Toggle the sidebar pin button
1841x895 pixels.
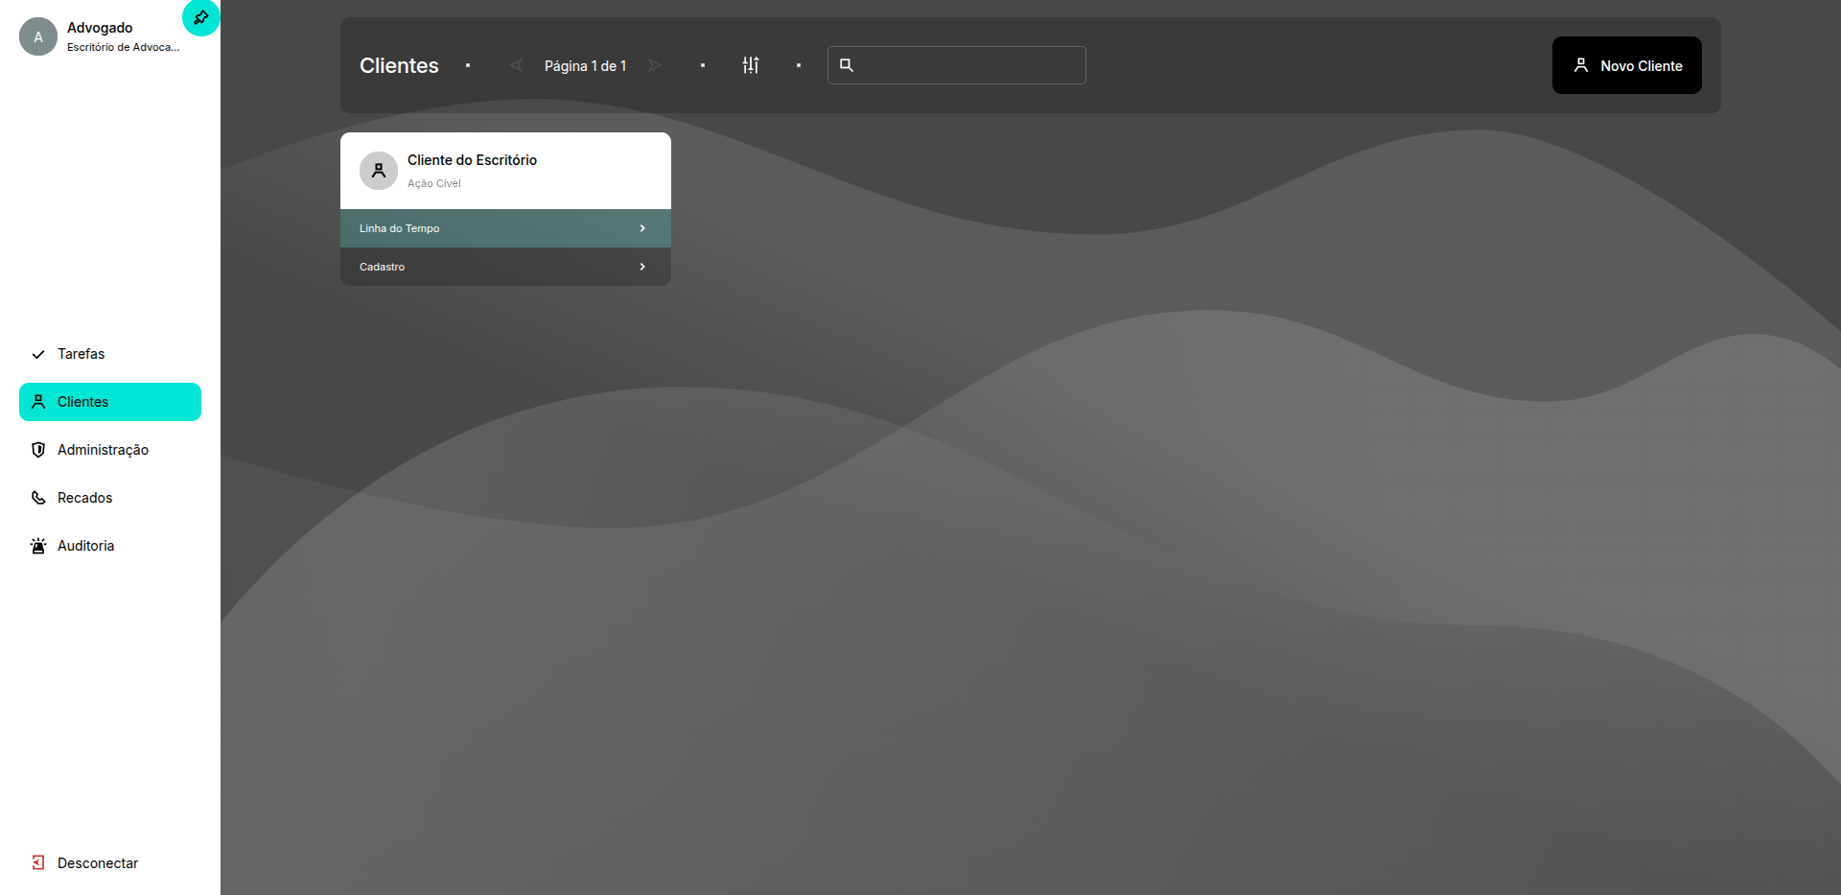click(200, 17)
